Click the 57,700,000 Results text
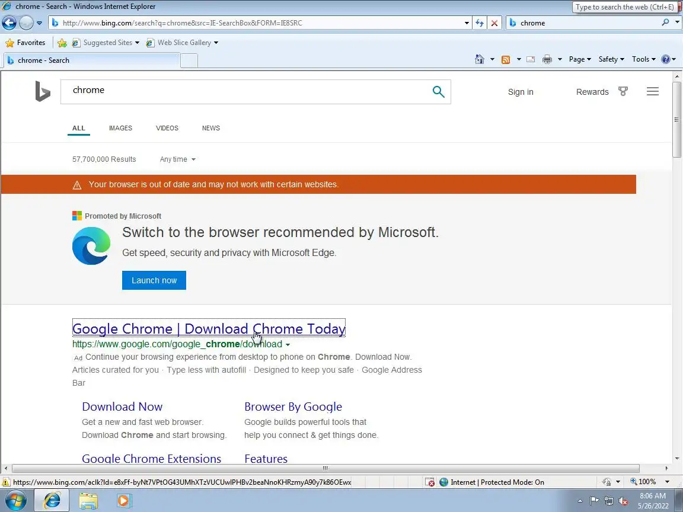 pos(104,159)
